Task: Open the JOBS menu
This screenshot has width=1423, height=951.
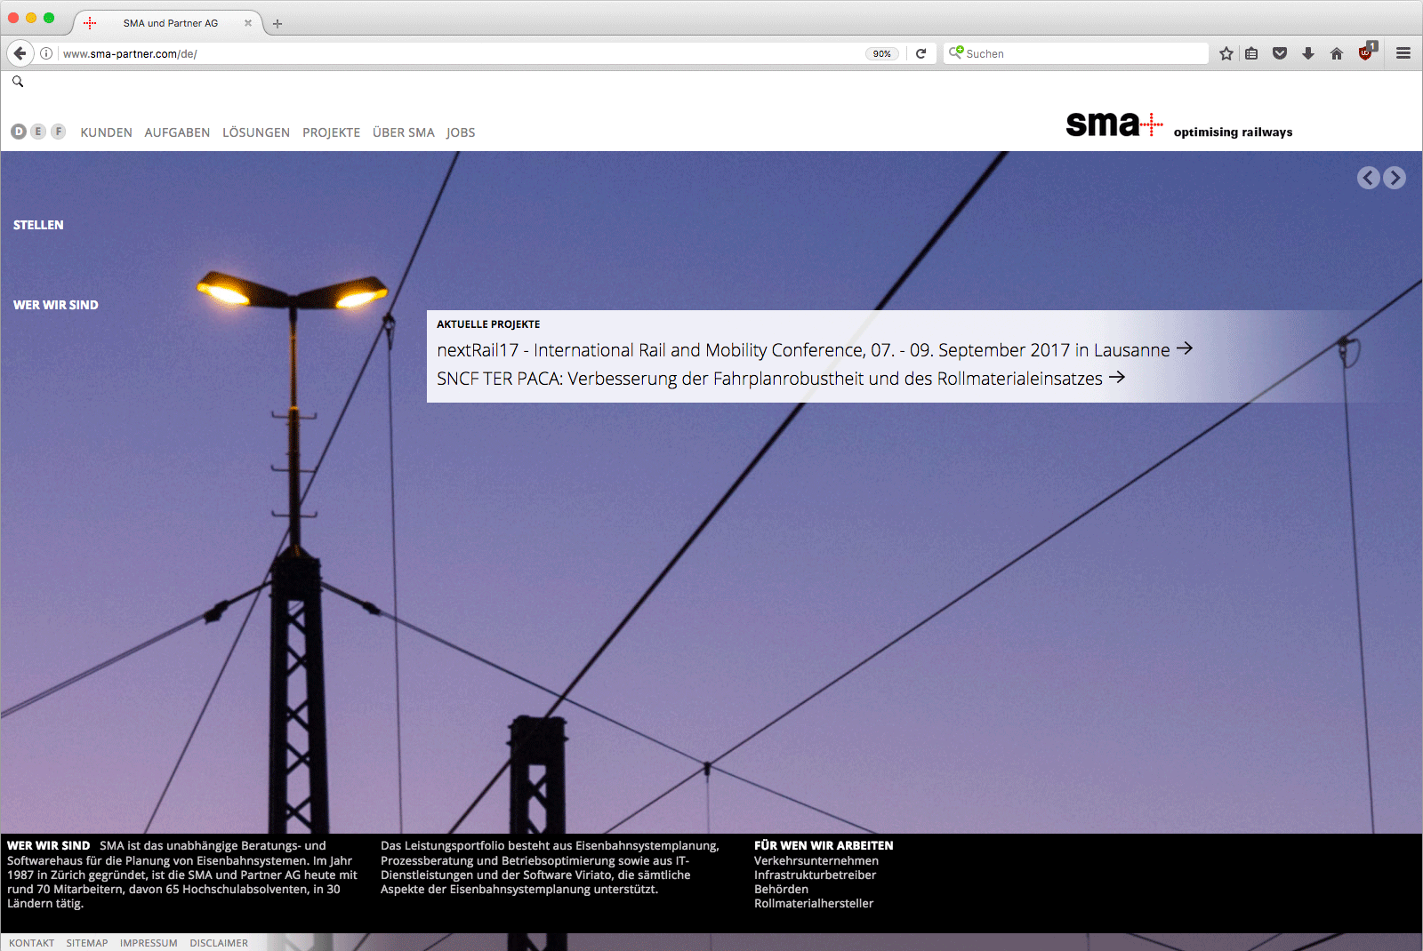Action: click(461, 132)
